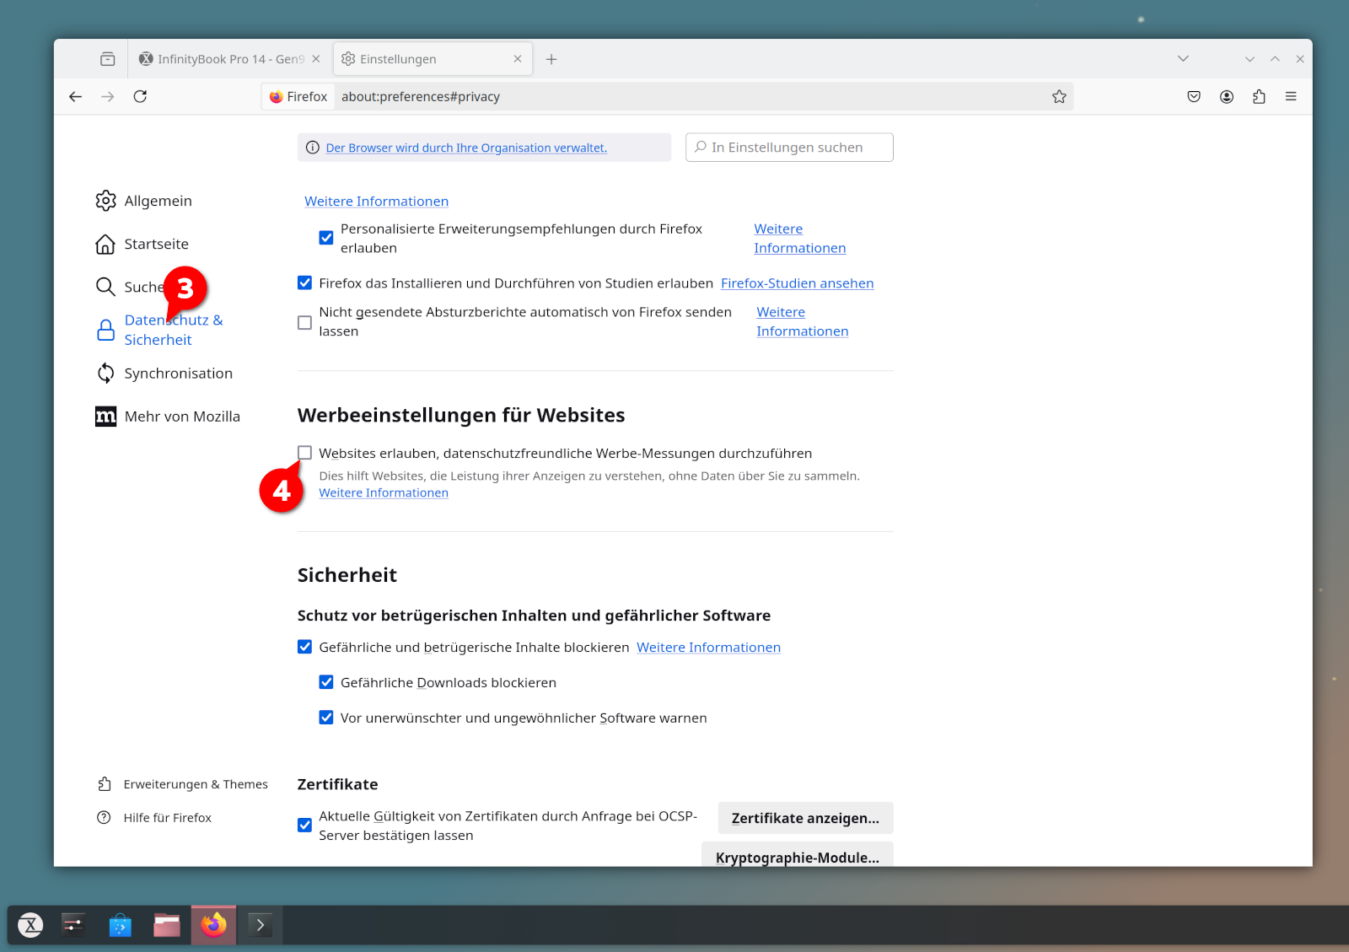Click the Mozilla logo icon

(105, 417)
